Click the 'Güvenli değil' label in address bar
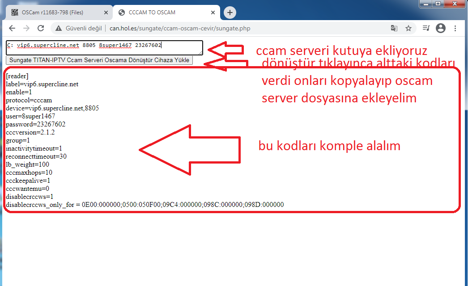 coord(84,28)
